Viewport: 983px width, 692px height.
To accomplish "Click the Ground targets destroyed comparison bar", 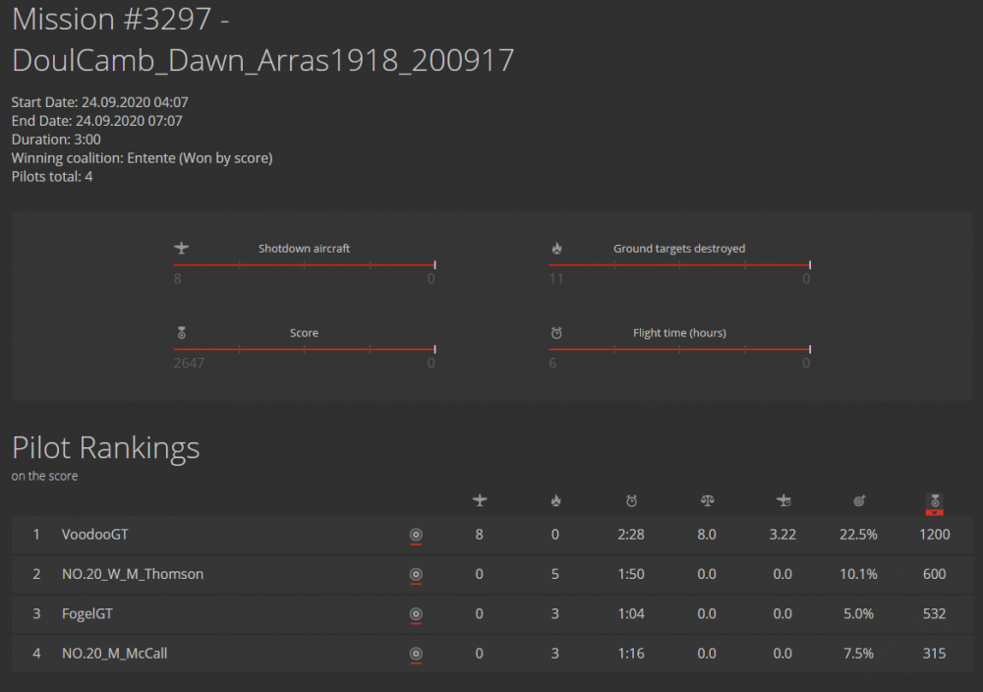I will (x=679, y=265).
